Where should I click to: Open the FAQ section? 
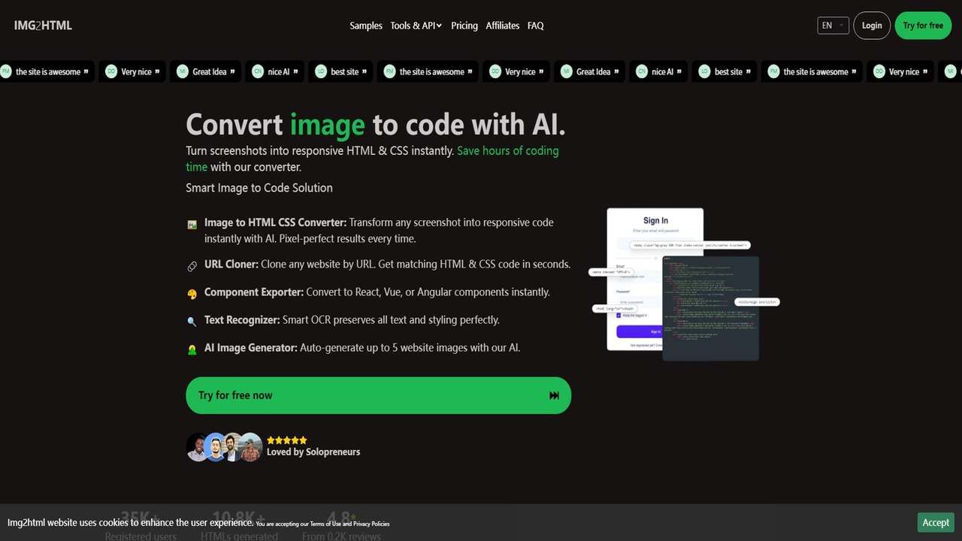(x=536, y=26)
